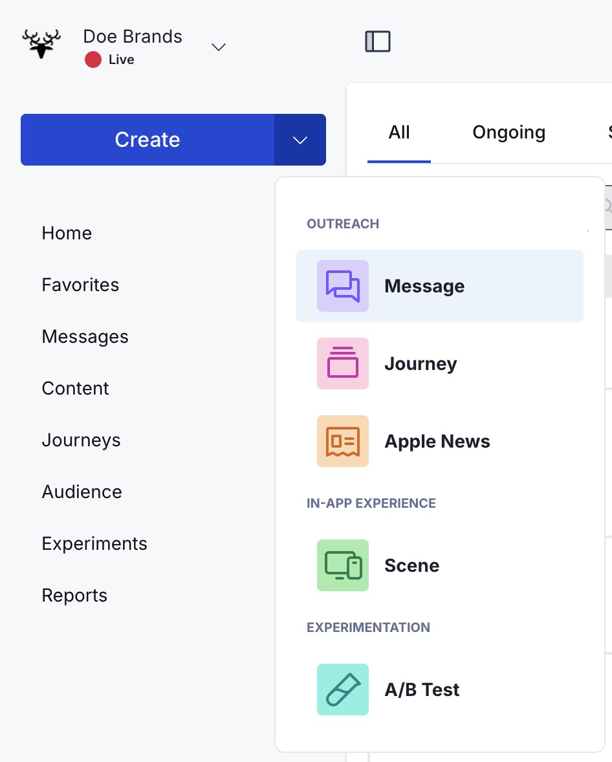
Task: Click the red Live status indicator
Action: pos(93,60)
